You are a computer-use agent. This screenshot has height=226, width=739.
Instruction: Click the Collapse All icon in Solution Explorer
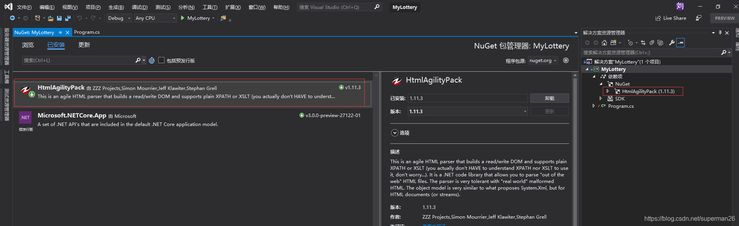(x=652, y=43)
